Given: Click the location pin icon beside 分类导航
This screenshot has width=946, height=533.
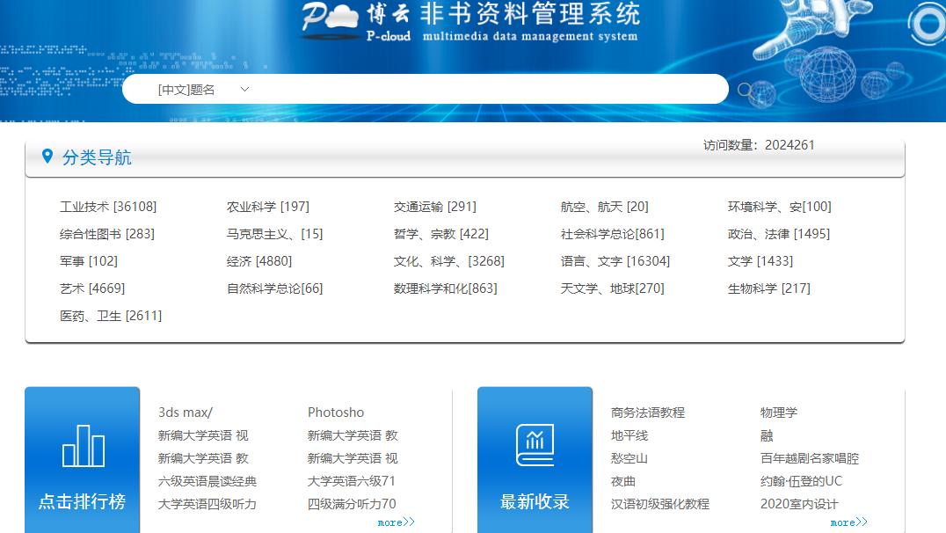Looking at the screenshot, I should (47, 157).
